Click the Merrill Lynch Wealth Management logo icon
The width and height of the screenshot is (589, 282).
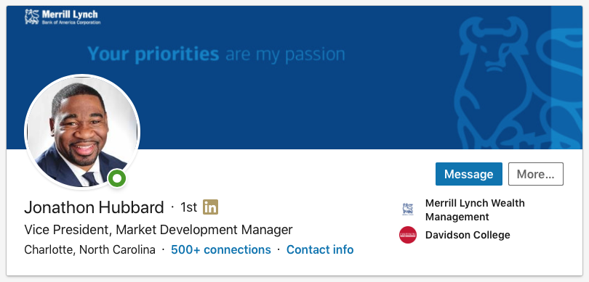tap(407, 209)
